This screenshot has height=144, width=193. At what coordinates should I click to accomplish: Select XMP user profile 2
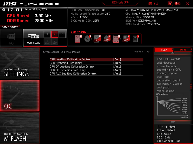[x=55, y=42]
